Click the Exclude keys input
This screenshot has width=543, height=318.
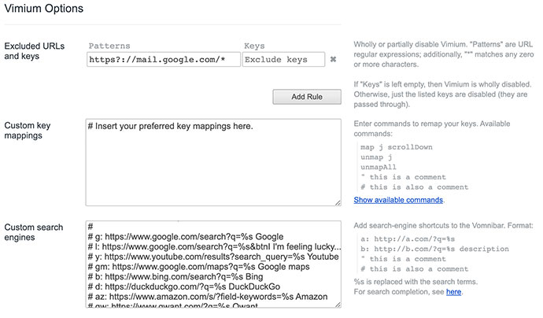click(x=283, y=59)
